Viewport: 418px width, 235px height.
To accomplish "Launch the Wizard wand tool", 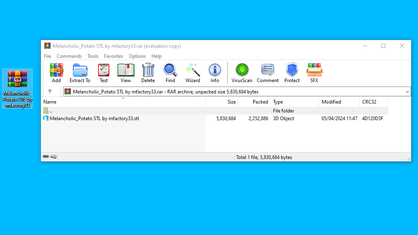I will click(193, 73).
